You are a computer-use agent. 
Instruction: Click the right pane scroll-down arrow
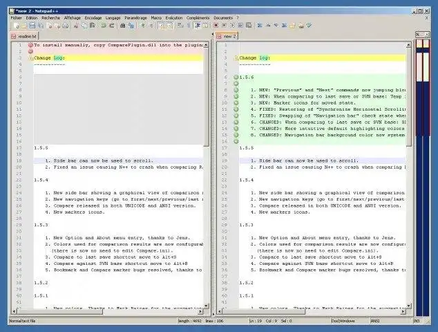click(x=408, y=306)
